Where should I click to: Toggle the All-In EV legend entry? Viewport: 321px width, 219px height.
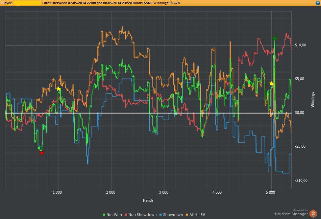(197, 215)
